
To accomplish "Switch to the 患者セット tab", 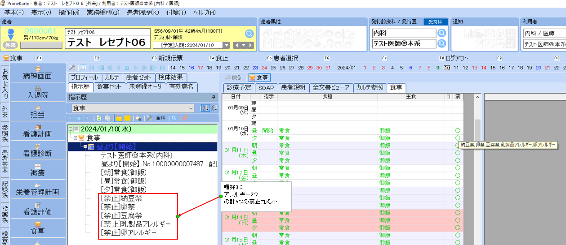I will (x=139, y=77).
